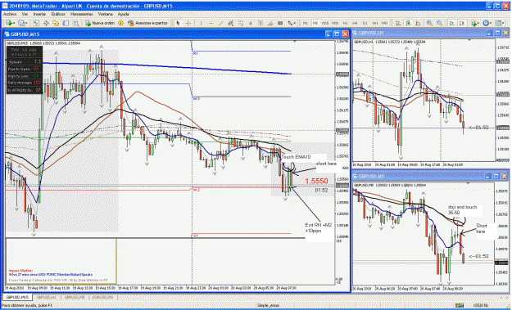Expand the New Chart dropdown arrow

pos(14,23)
